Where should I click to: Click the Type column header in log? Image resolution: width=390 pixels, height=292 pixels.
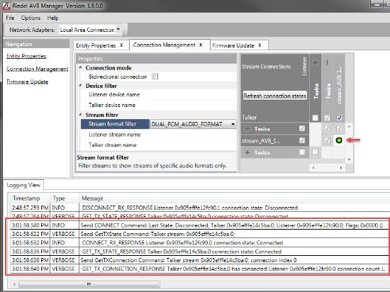click(x=65, y=198)
